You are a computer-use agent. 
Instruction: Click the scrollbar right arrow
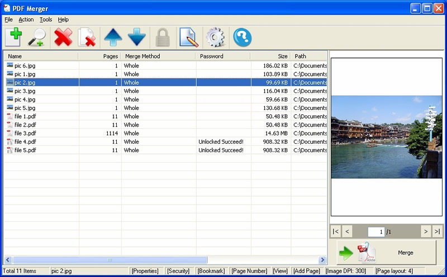[322, 260]
